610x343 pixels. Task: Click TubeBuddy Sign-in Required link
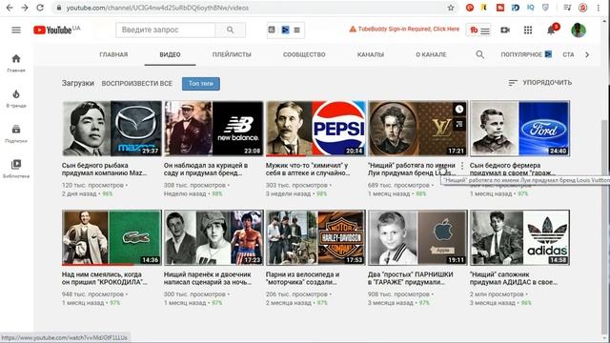coord(404,30)
